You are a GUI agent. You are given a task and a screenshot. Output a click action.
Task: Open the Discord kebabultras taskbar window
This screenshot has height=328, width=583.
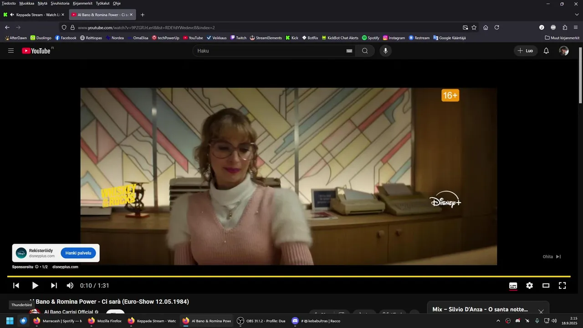point(316,321)
